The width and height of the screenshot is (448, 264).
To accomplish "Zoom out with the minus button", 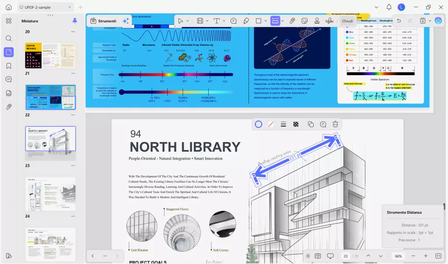I will (x=413, y=256).
